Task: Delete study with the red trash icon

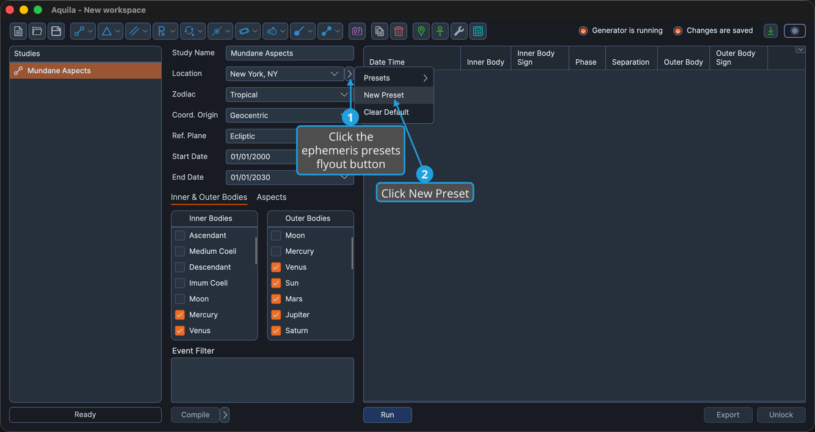Action: [x=399, y=31]
